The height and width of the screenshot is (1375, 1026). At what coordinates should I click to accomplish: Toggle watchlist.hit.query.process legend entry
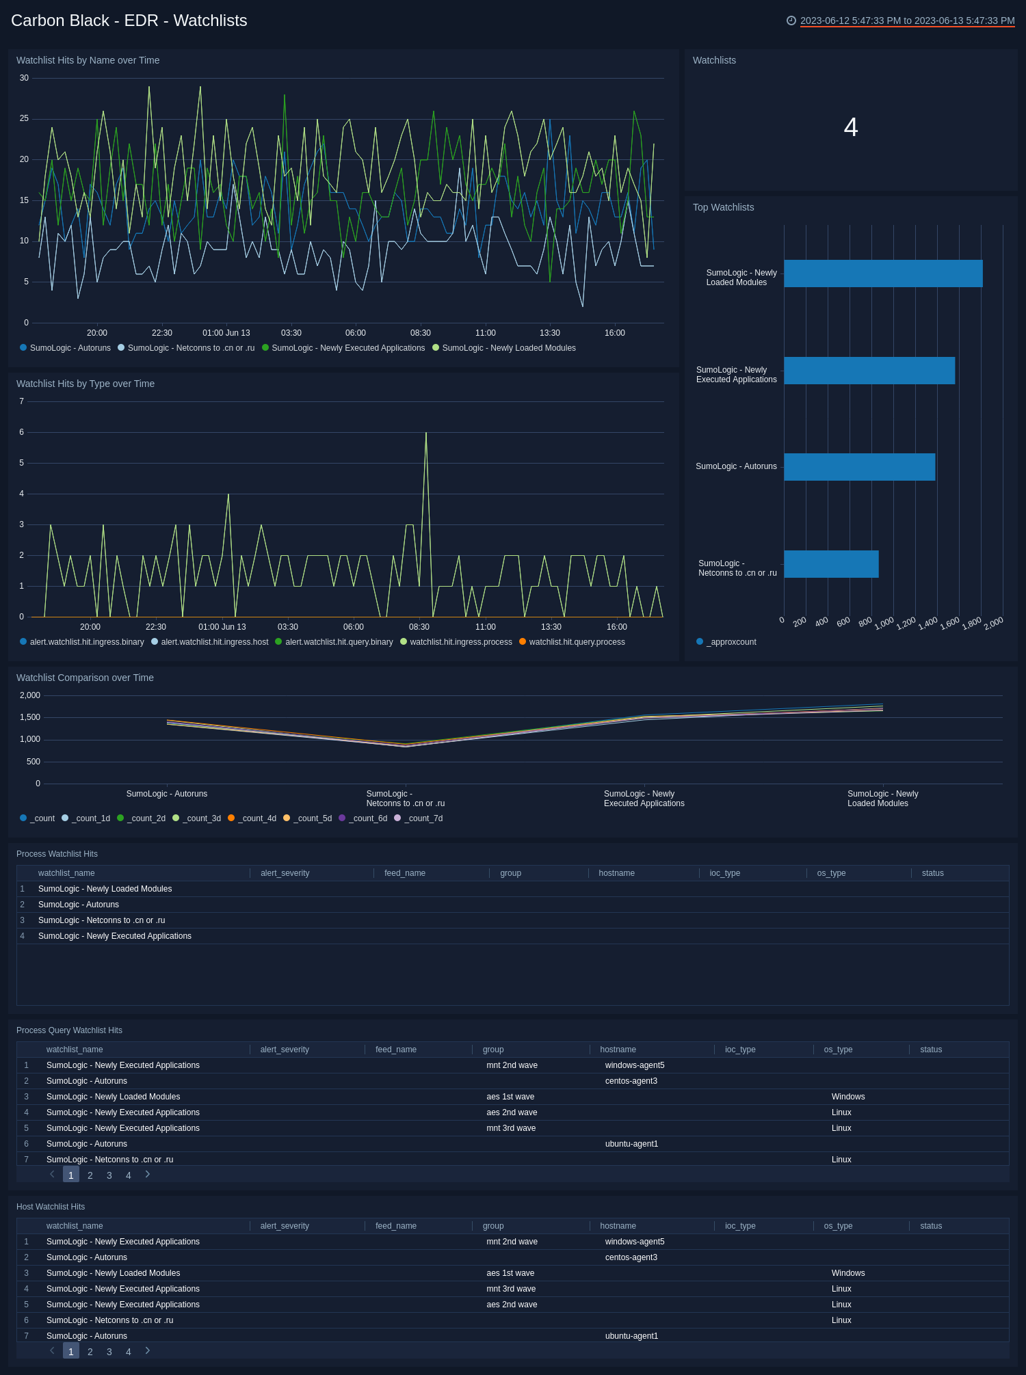(x=572, y=642)
